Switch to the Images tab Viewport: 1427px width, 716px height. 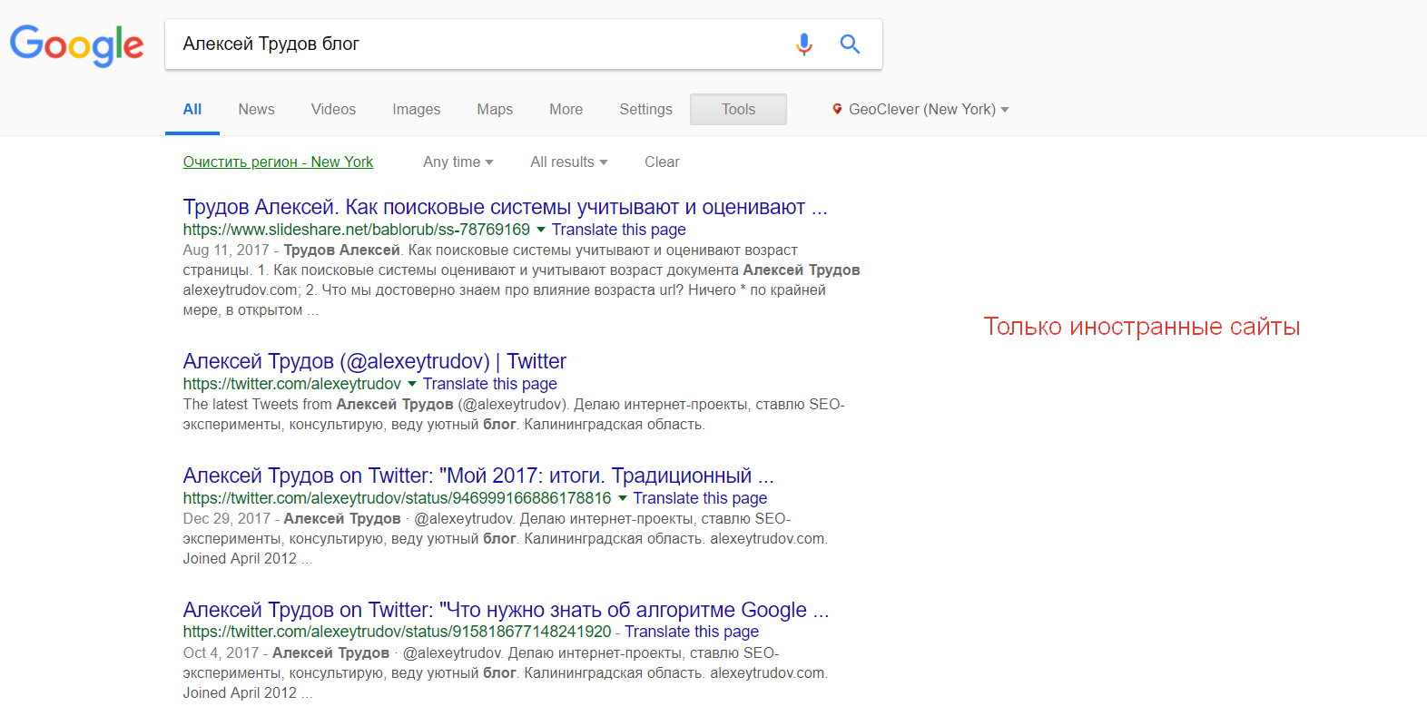click(x=416, y=109)
